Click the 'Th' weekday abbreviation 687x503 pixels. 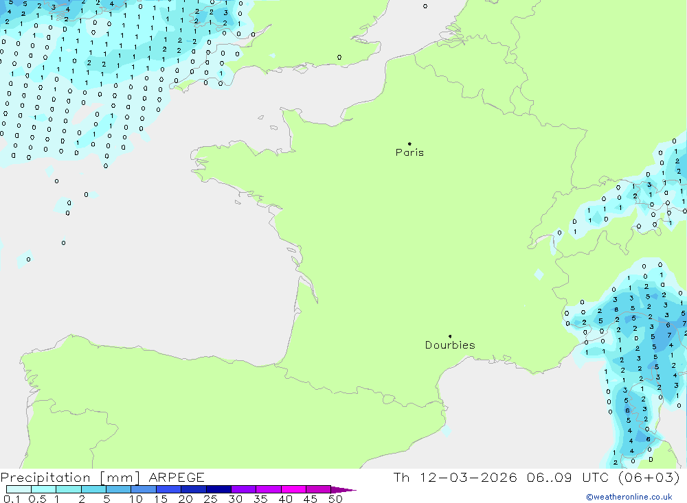[x=401, y=477]
